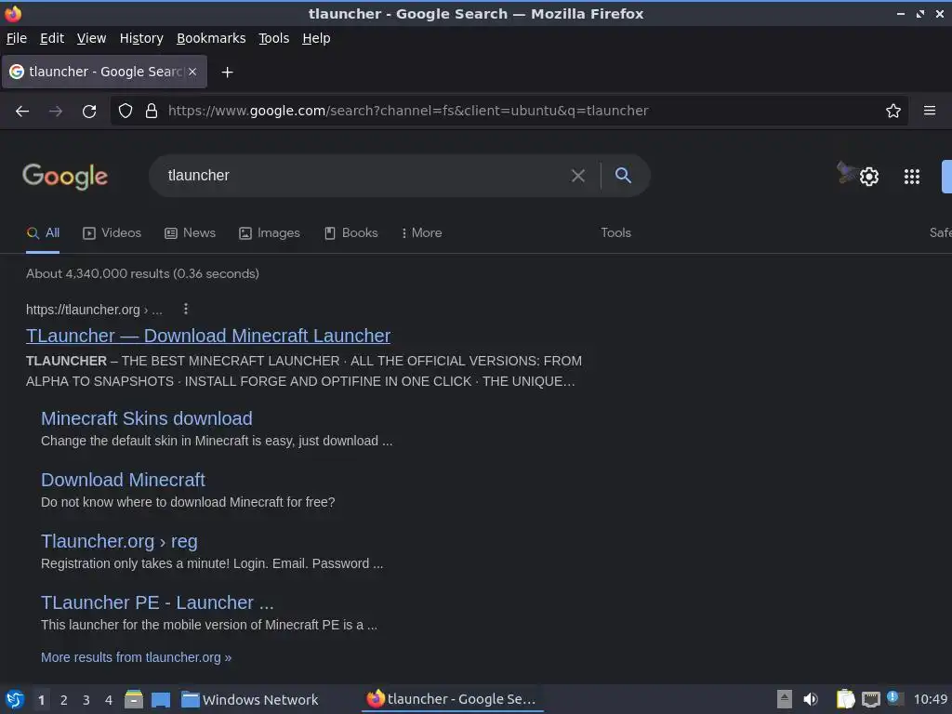Run the search with the magnifier icon
The image size is (952, 714).
point(623,176)
